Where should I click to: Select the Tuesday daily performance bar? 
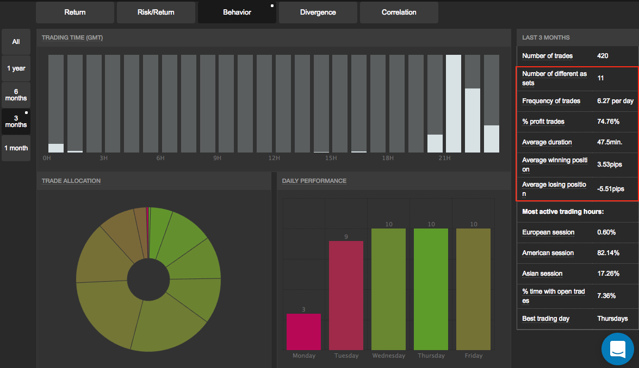[346, 295]
